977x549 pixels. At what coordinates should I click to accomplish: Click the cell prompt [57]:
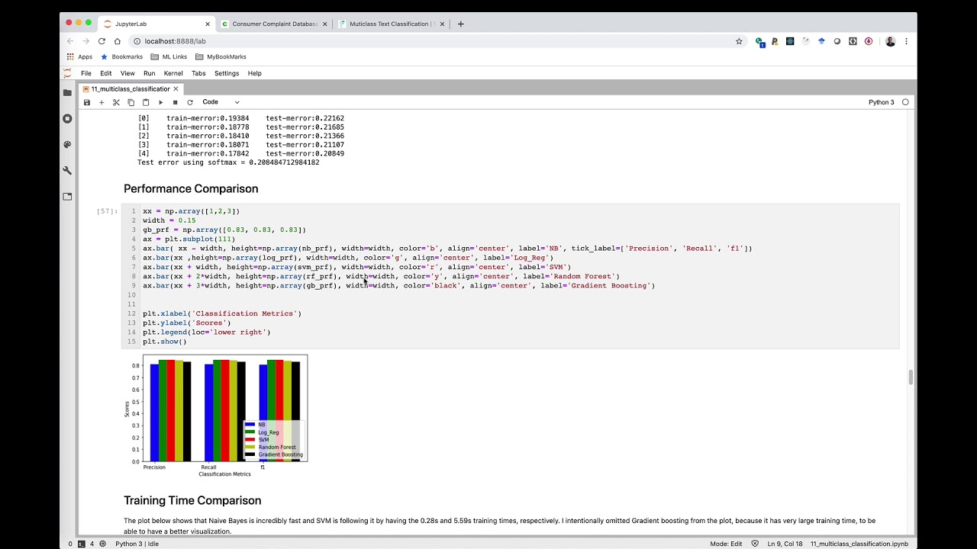pyautogui.click(x=108, y=211)
